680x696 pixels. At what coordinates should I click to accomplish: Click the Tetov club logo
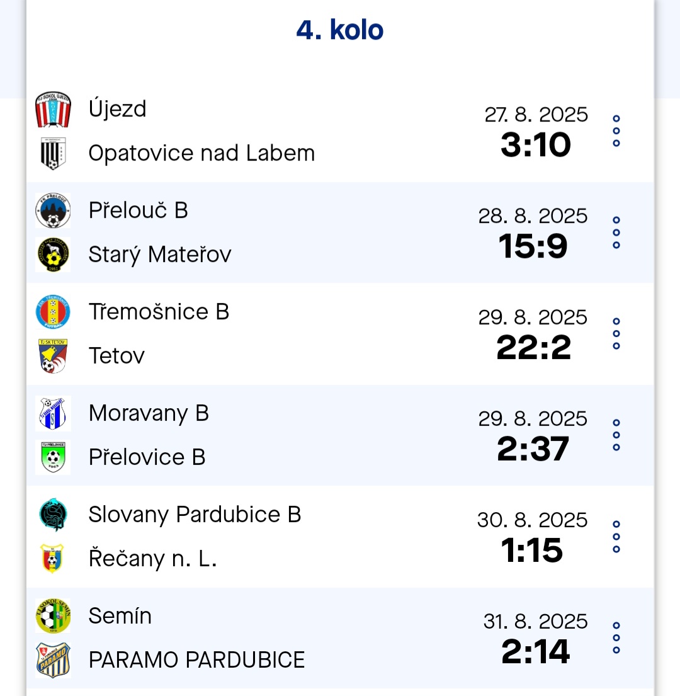(x=53, y=356)
